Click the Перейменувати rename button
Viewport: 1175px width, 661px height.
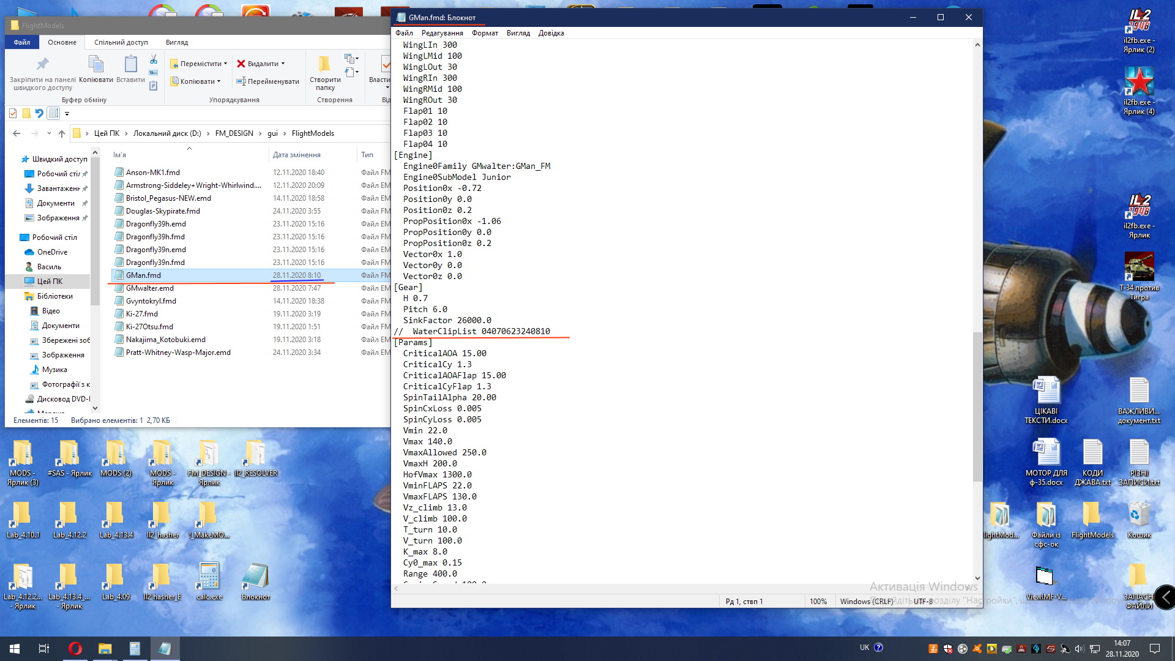pyautogui.click(x=267, y=81)
